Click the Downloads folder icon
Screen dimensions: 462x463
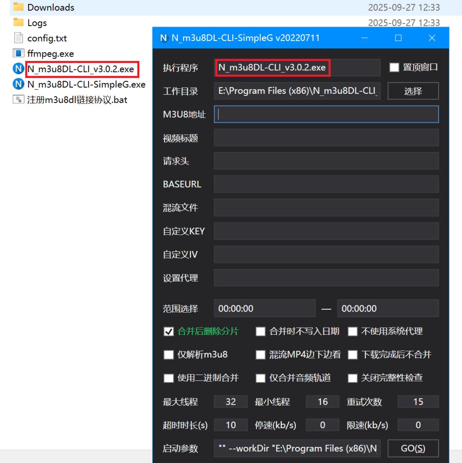click(x=18, y=7)
